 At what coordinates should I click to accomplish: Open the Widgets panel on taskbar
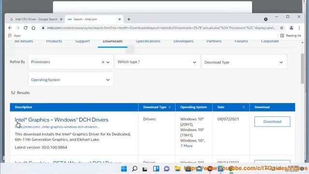click(x=156, y=169)
